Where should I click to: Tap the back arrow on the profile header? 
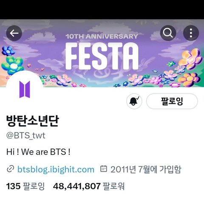tap(14, 33)
